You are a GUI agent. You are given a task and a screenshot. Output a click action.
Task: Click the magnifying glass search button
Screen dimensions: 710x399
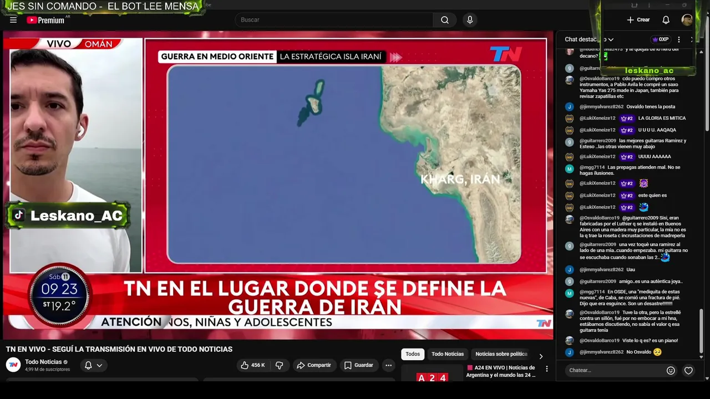tap(445, 20)
